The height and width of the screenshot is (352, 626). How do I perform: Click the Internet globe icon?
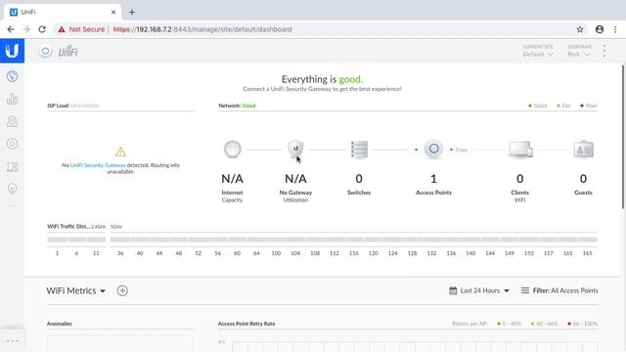pyautogui.click(x=233, y=150)
